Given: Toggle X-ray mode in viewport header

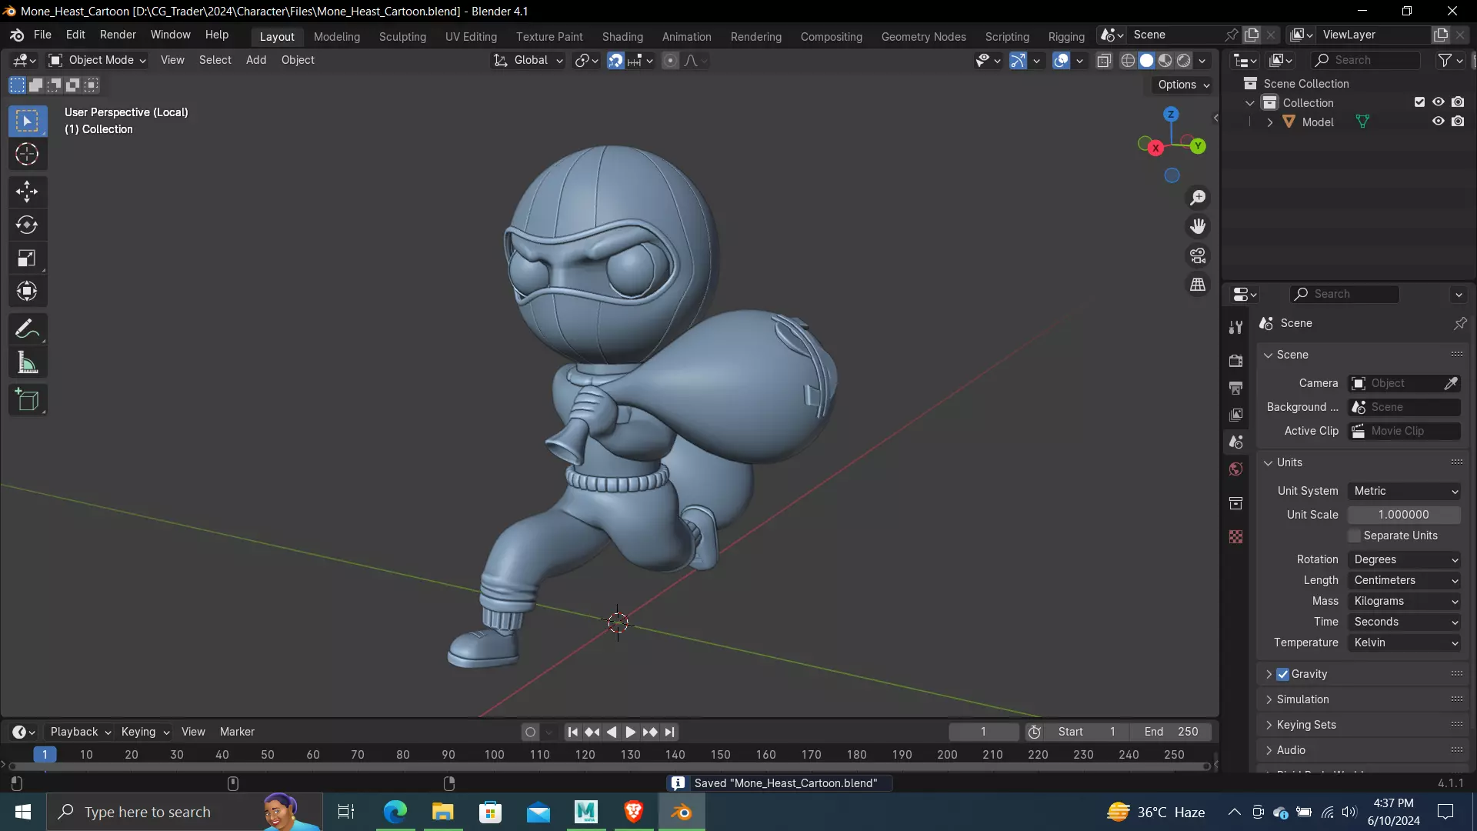Looking at the screenshot, I should [1104, 60].
